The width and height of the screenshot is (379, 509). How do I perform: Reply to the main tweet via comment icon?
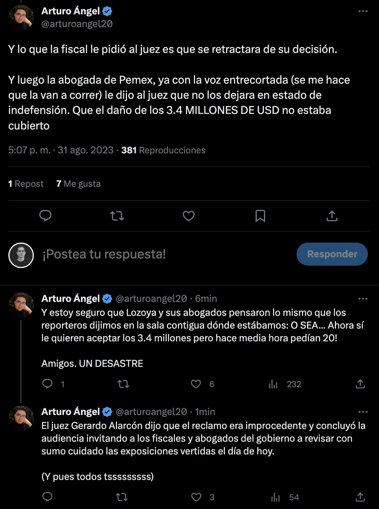[x=46, y=216]
